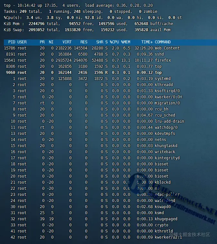217x244 pixels.
Task: Click the 'kblockd' command
Action: [163, 182]
